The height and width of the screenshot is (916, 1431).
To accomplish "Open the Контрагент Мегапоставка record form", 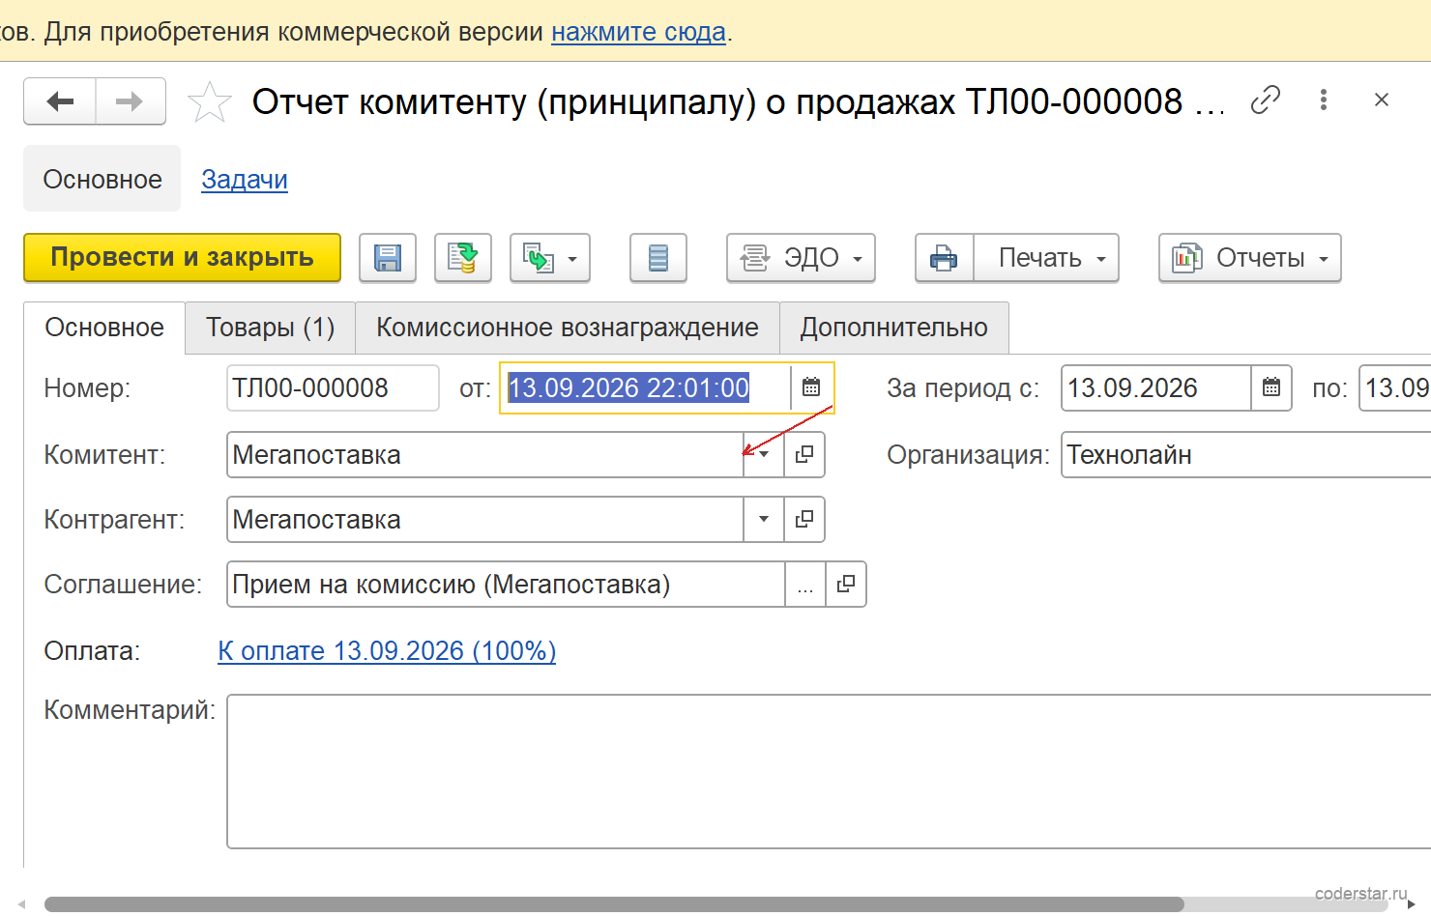I will 804,519.
